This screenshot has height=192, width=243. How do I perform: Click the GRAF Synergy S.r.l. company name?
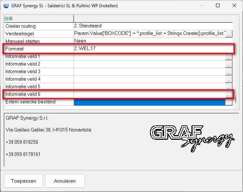coord(27,118)
